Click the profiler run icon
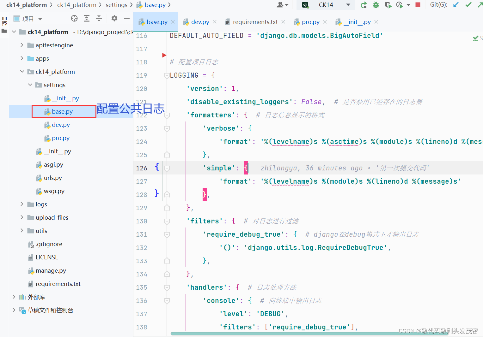This screenshot has height=337, width=483. (400, 5)
